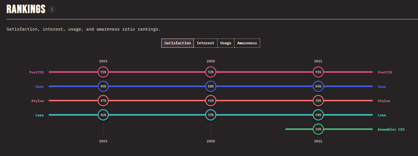Click the left Less label
Image resolution: width=418 pixels, height=156 pixels.
coord(39,115)
